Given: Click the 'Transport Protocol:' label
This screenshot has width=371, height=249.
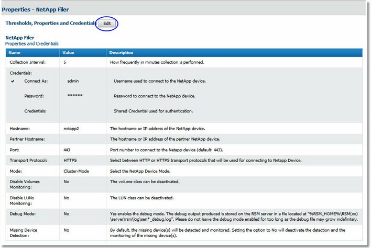Looking at the screenshot, I should 28,161.
